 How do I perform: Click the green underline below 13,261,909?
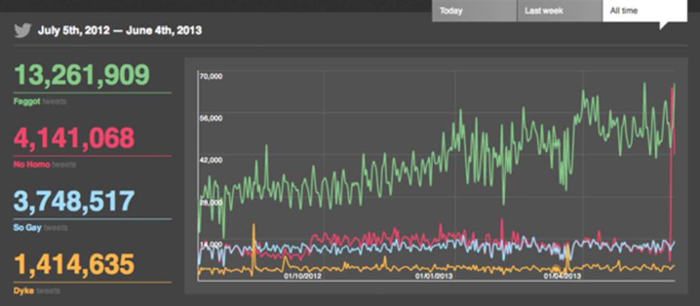click(x=92, y=93)
